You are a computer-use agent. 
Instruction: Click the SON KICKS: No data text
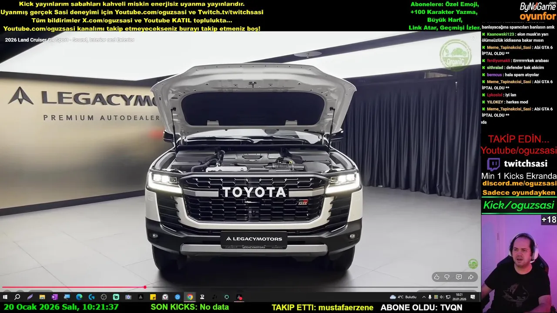coord(190,307)
